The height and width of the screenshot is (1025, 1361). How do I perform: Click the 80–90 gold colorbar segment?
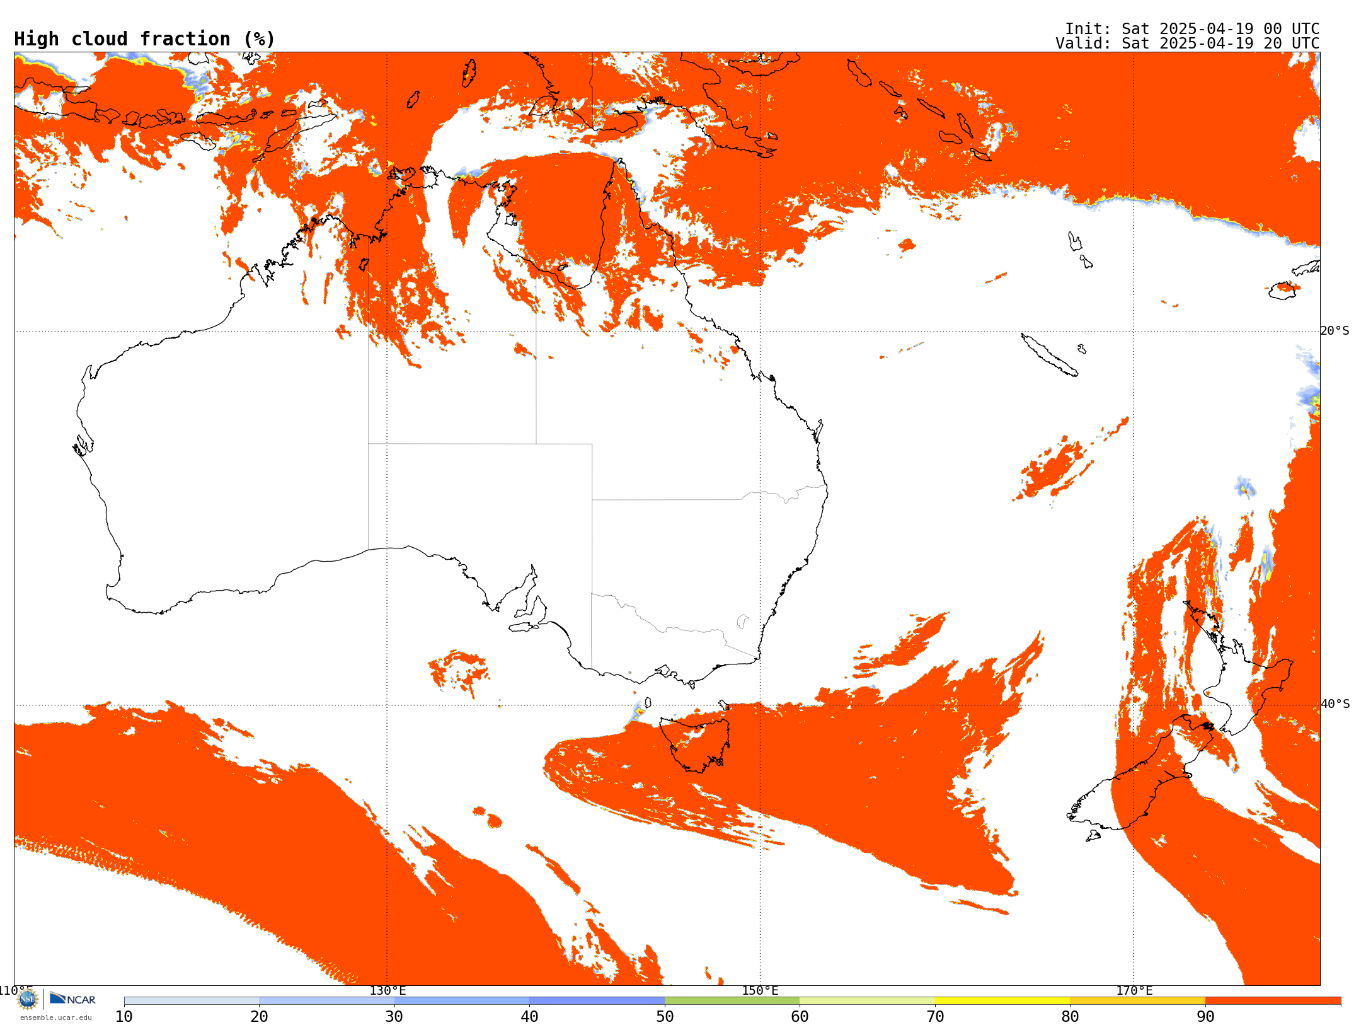[x=1137, y=1001]
